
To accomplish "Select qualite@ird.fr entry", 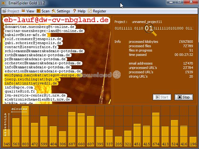I will tap(20, 91).
